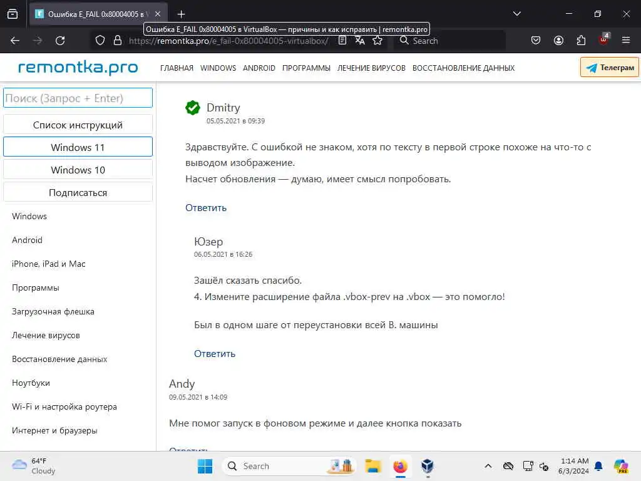Open ВОССТАНОВЛЕНИЕ ДАННЫХ menu item
Screen dimensions: 641x481
click(x=463, y=68)
